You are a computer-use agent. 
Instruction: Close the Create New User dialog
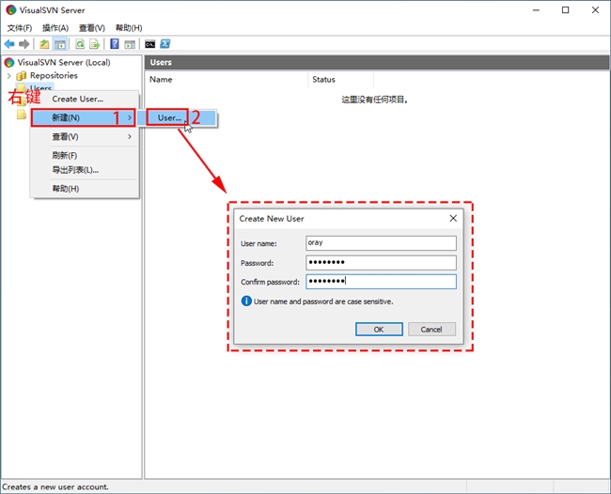pyautogui.click(x=452, y=218)
